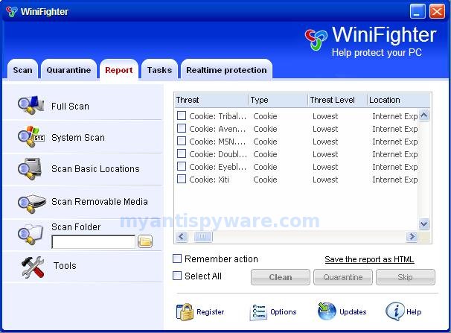Check the Cookie: Eyebl... threat checkbox

(x=182, y=166)
